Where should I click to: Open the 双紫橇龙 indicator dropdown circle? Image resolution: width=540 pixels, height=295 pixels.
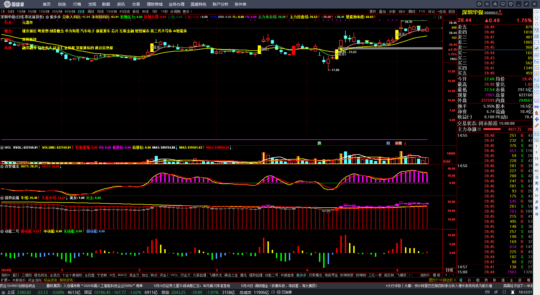pyautogui.click(x=2, y=166)
